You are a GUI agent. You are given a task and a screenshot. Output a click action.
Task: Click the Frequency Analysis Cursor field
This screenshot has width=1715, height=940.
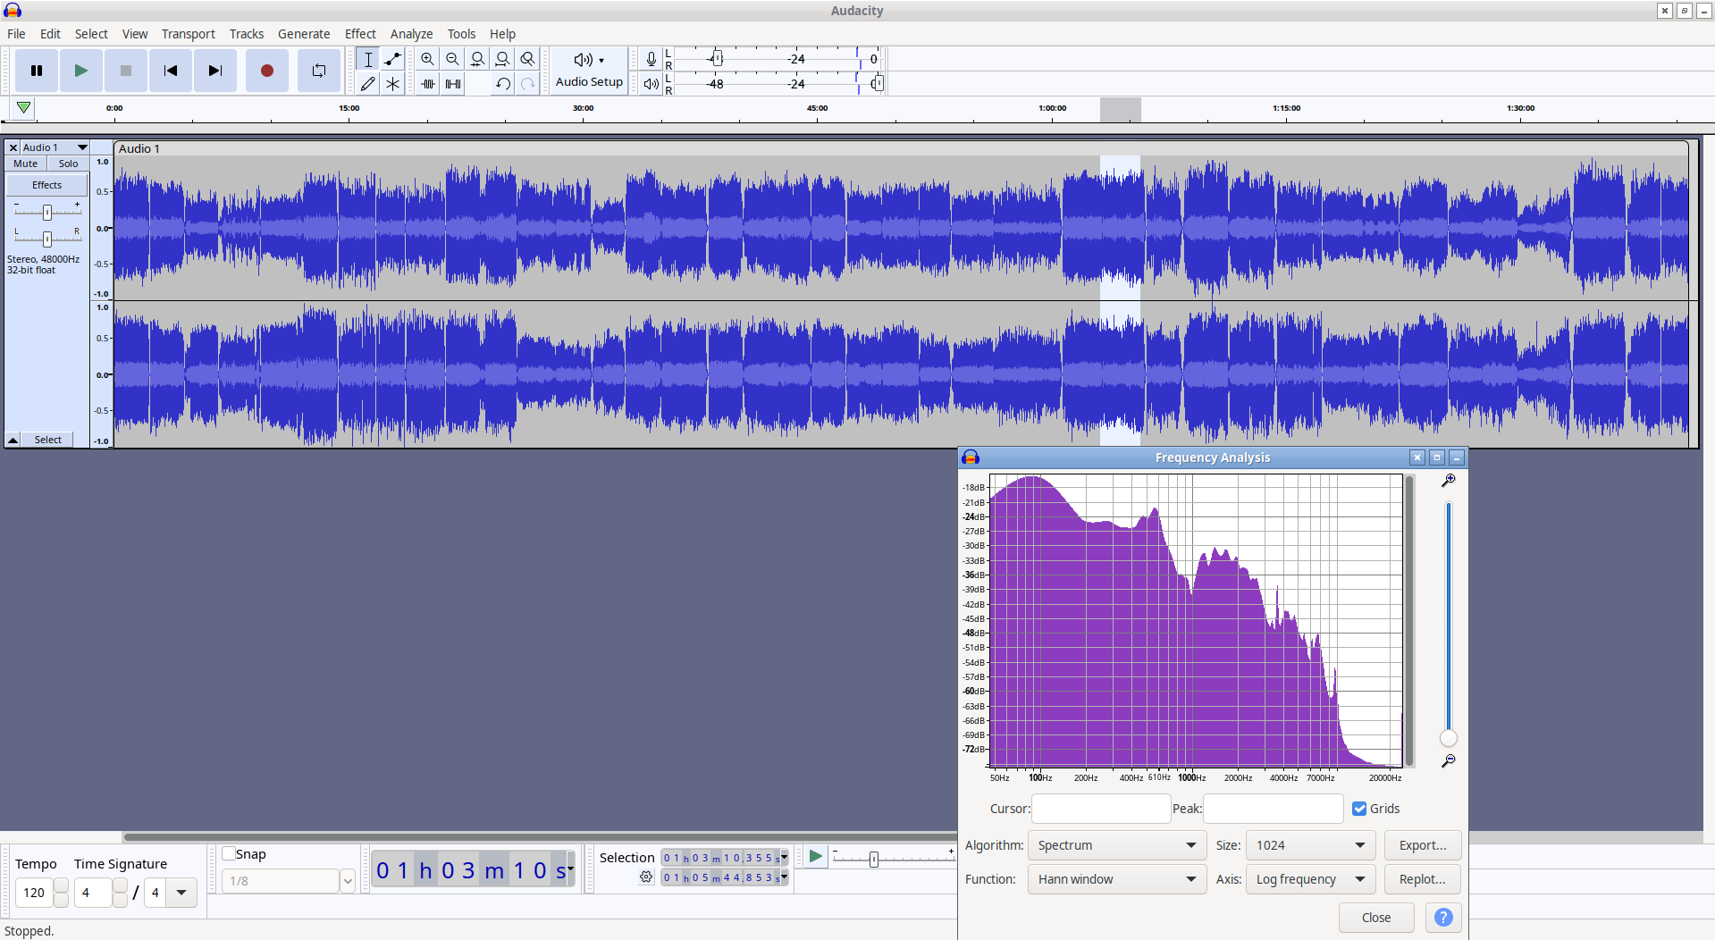[1101, 809]
